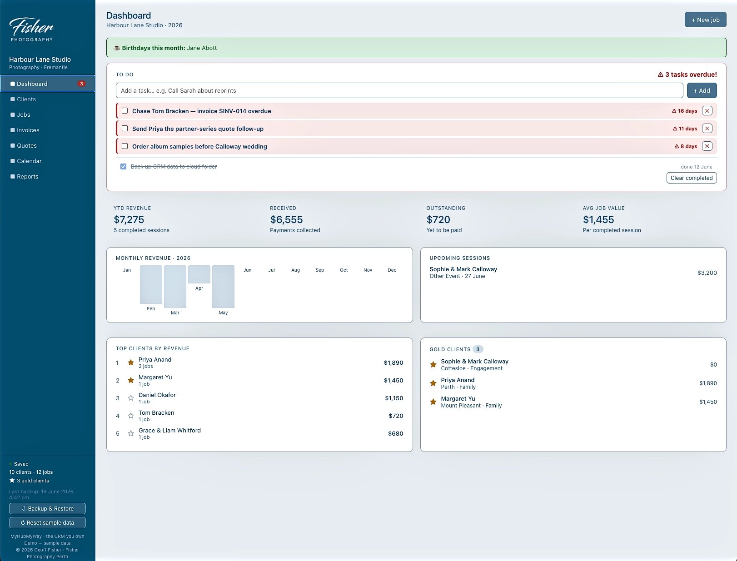Open Daniel Okafor client row

pos(259,398)
